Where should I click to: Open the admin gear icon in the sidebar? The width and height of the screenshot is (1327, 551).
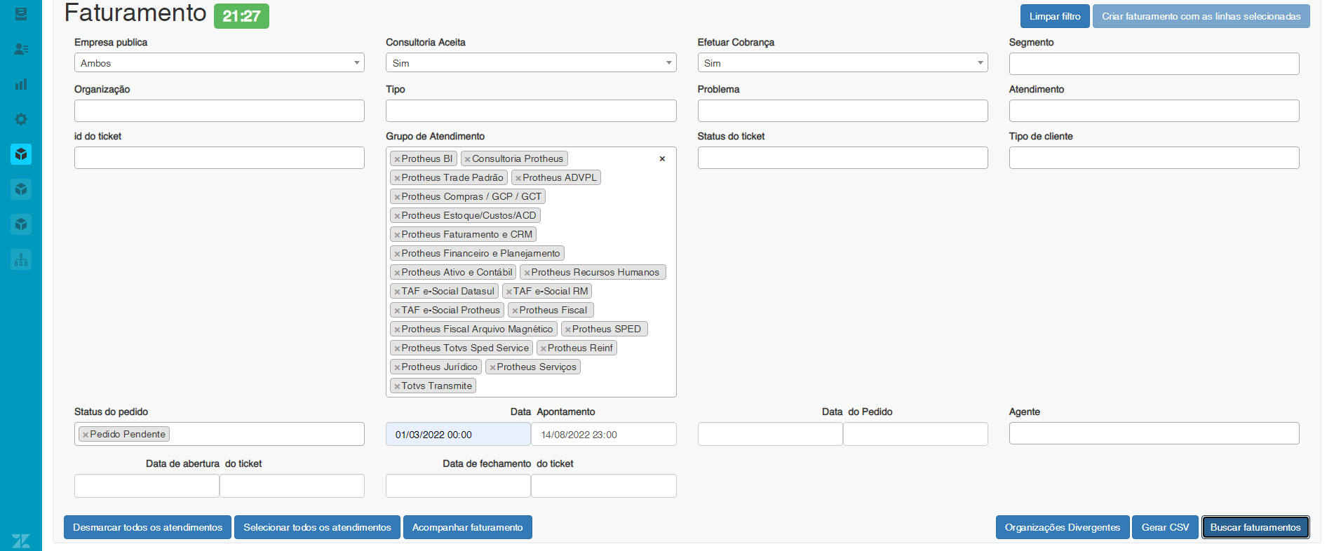click(x=21, y=119)
